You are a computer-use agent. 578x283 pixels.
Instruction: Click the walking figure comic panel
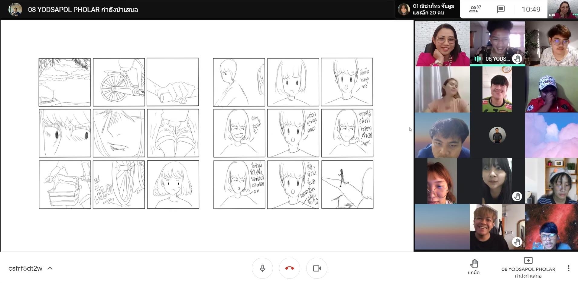click(347, 184)
